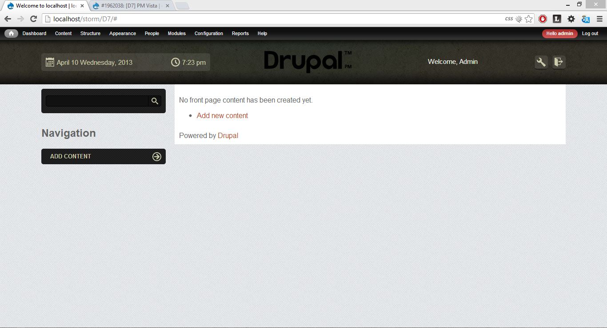Open the Chrome hamburger menu
The image size is (607, 328).
coord(599,19)
